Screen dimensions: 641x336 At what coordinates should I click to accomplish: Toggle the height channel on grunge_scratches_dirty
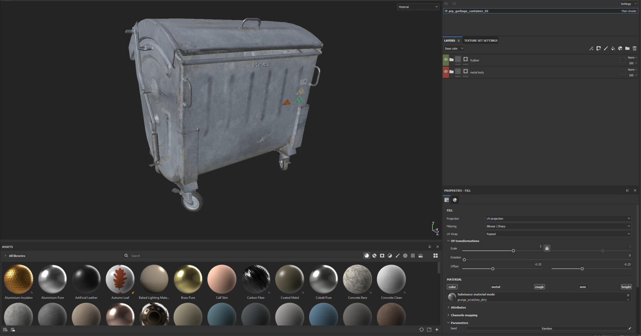pos(626,286)
